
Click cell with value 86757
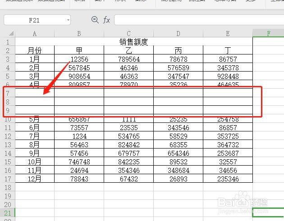click(x=228, y=59)
